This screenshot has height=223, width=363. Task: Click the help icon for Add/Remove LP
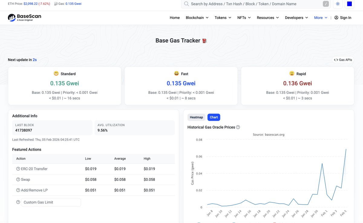18,190
